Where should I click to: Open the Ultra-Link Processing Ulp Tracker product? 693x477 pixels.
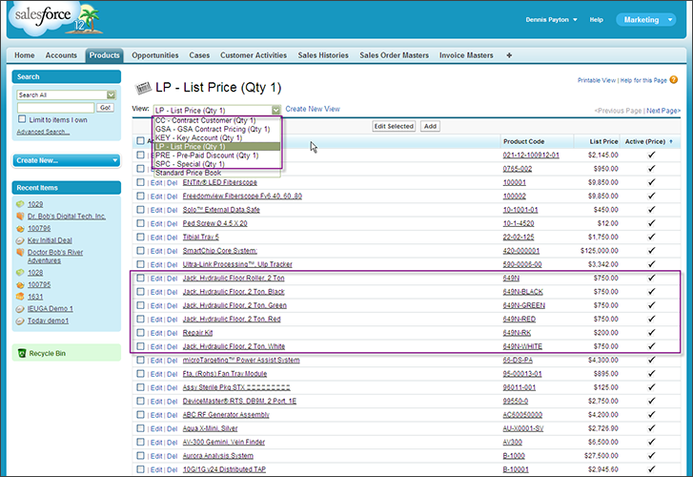tap(237, 264)
